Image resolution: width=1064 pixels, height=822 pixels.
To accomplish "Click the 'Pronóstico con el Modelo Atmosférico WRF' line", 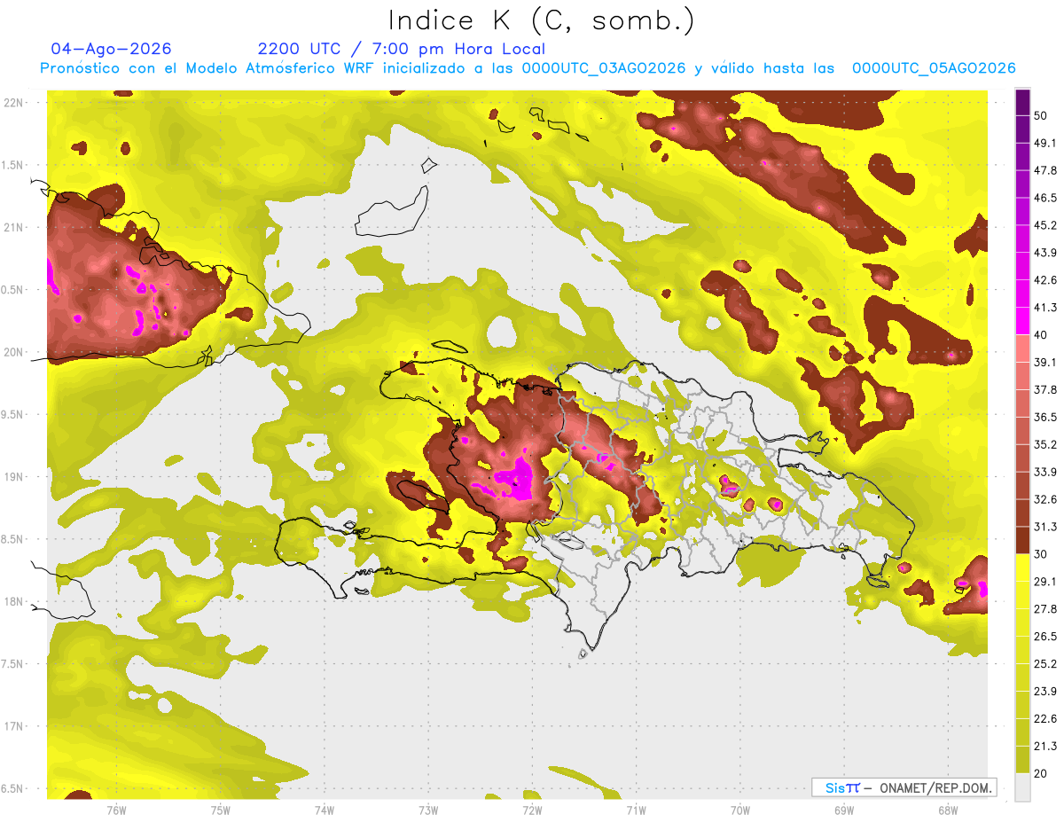I will tap(528, 68).
